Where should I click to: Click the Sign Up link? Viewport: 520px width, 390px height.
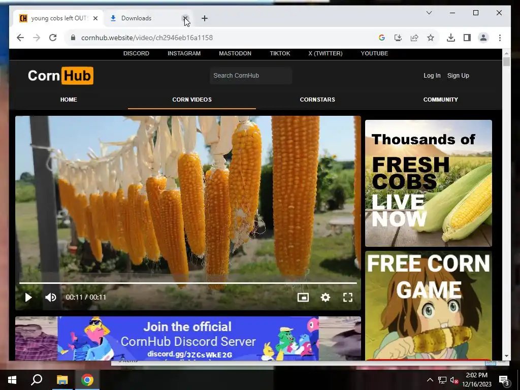[x=458, y=76]
